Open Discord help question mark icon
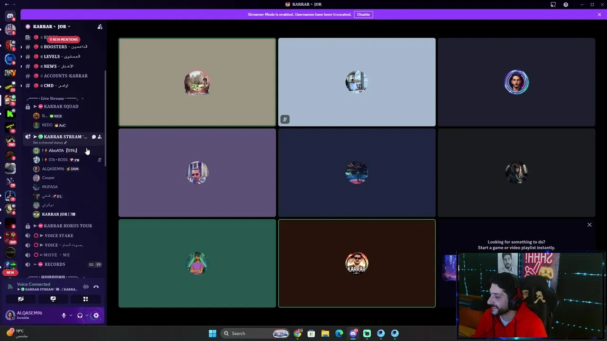Screen dimensions: 607x341 566,5
